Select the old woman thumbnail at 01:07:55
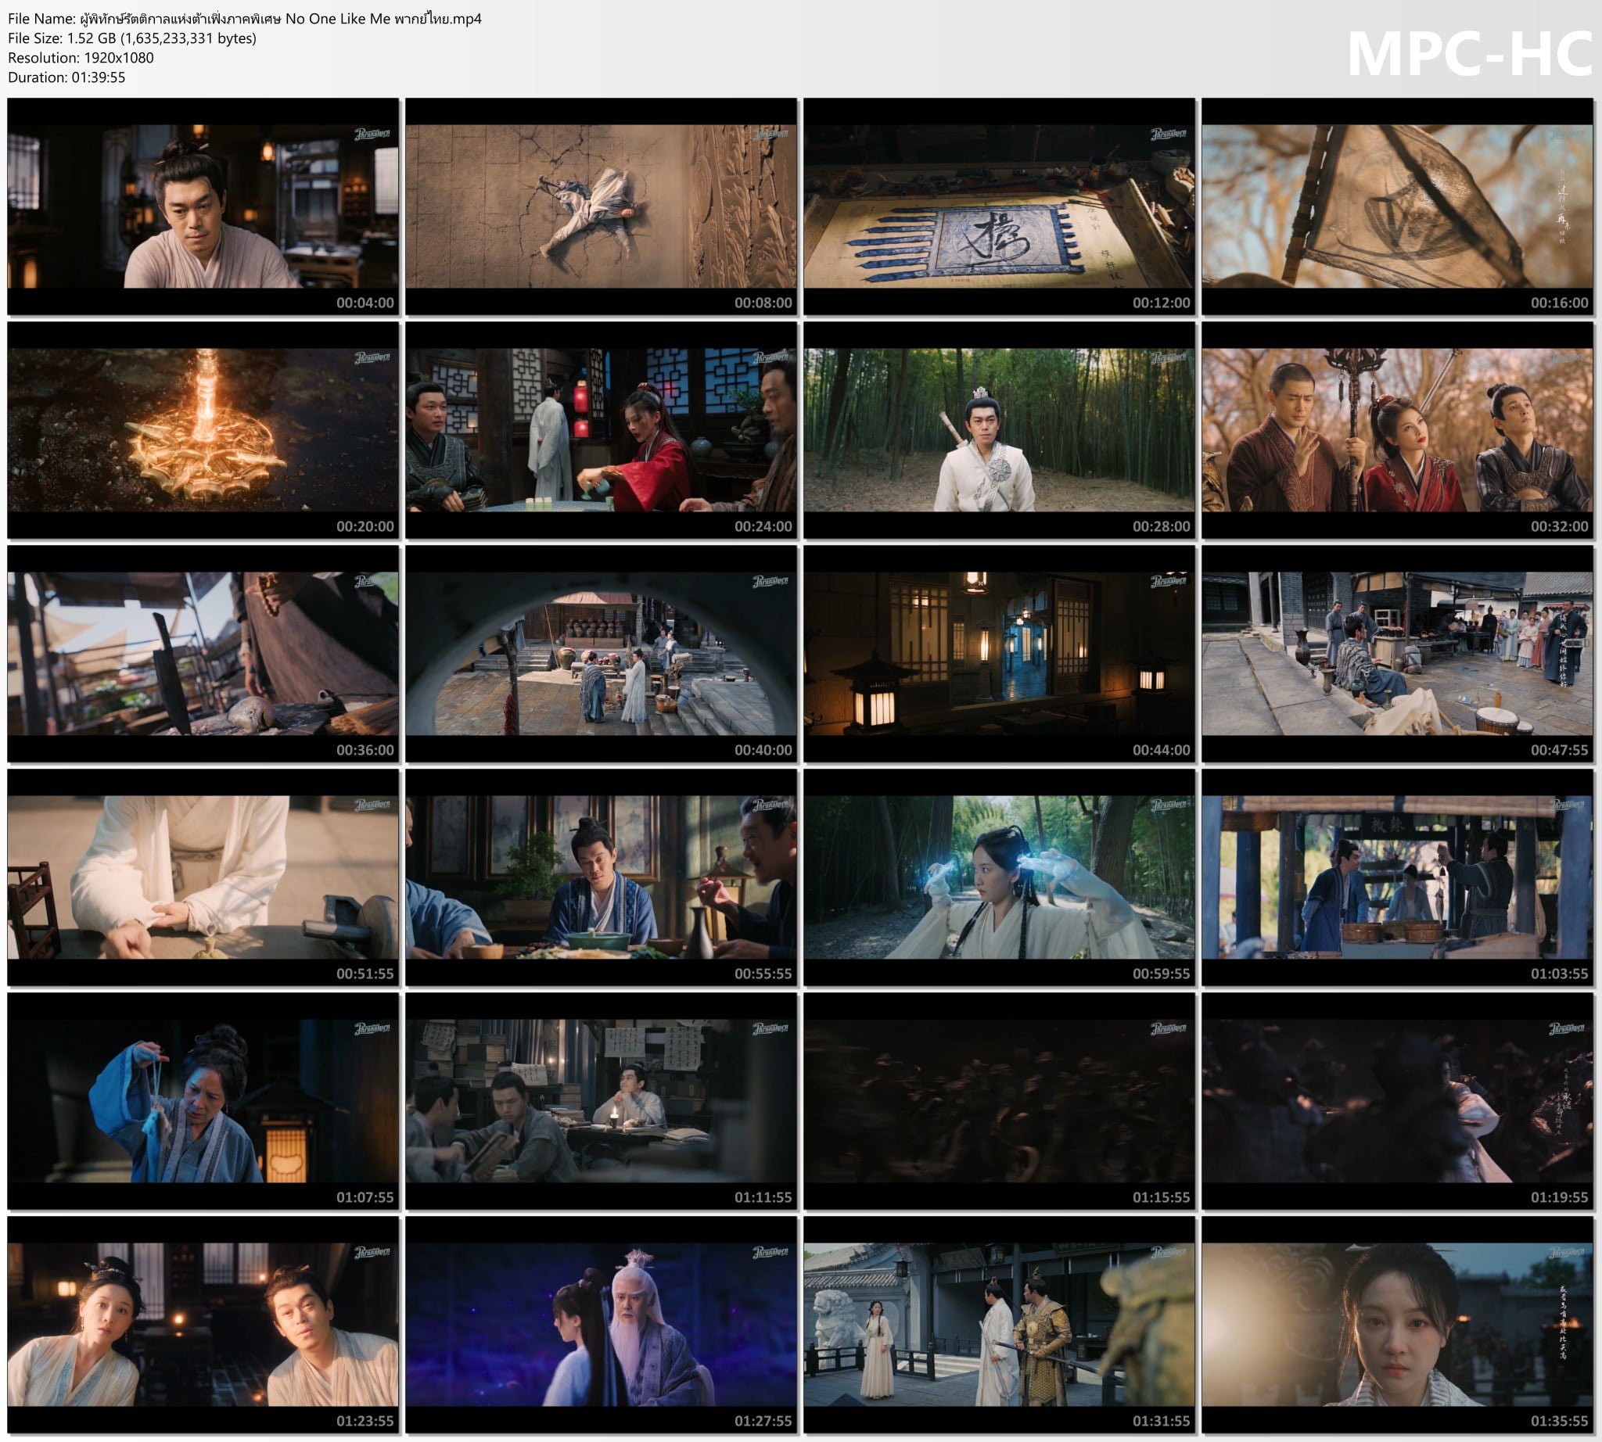The image size is (1602, 1442). pyautogui.click(x=203, y=1101)
